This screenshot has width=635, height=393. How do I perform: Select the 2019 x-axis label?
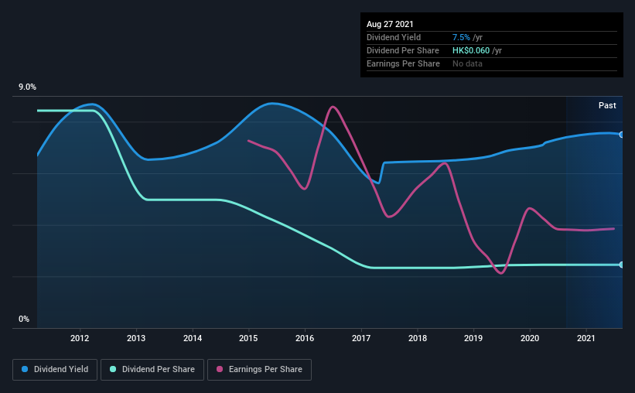pyautogui.click(x=473, y=338)
